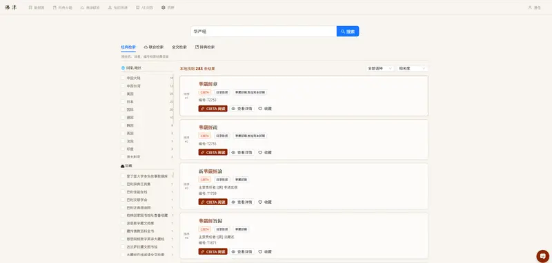The width and height of the screenshot is (552, 263).
Task: Open the 全部语种 language dropdown
Action: pyautogui.click(x=380, y=68)
